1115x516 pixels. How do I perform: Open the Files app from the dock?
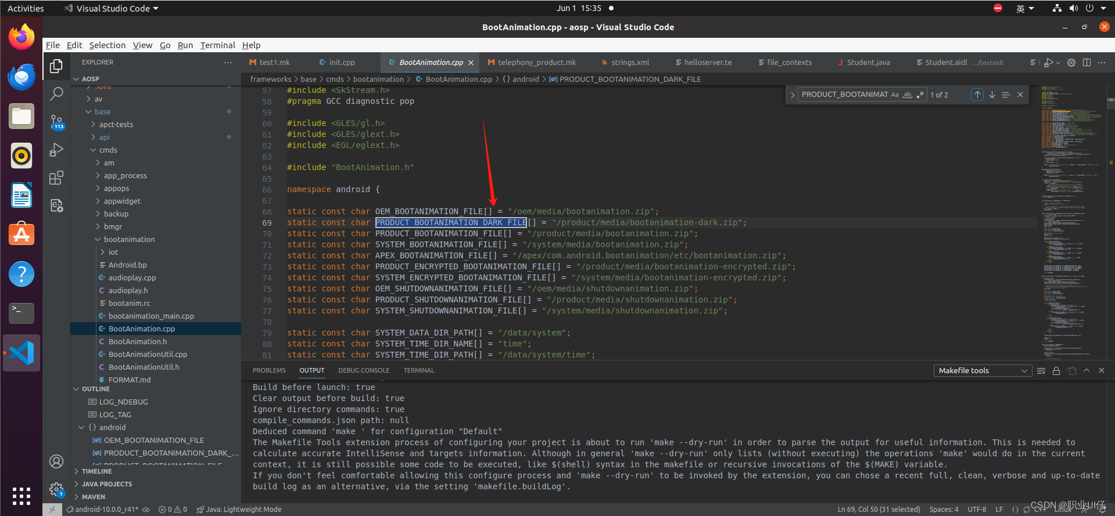[21, 116]
